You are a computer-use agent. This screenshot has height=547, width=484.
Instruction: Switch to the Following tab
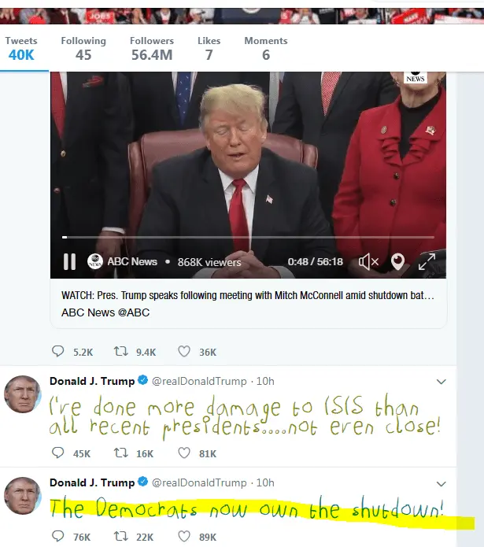[x=83, y=49]
